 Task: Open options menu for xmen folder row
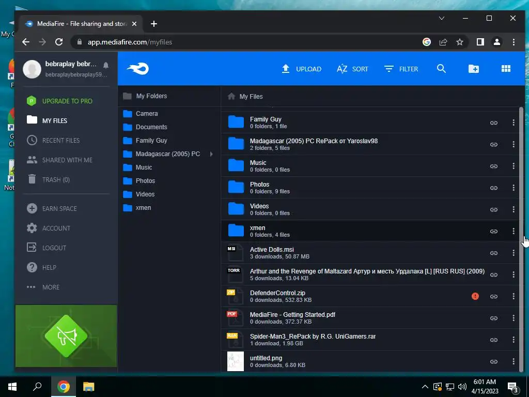coord(514,231)
